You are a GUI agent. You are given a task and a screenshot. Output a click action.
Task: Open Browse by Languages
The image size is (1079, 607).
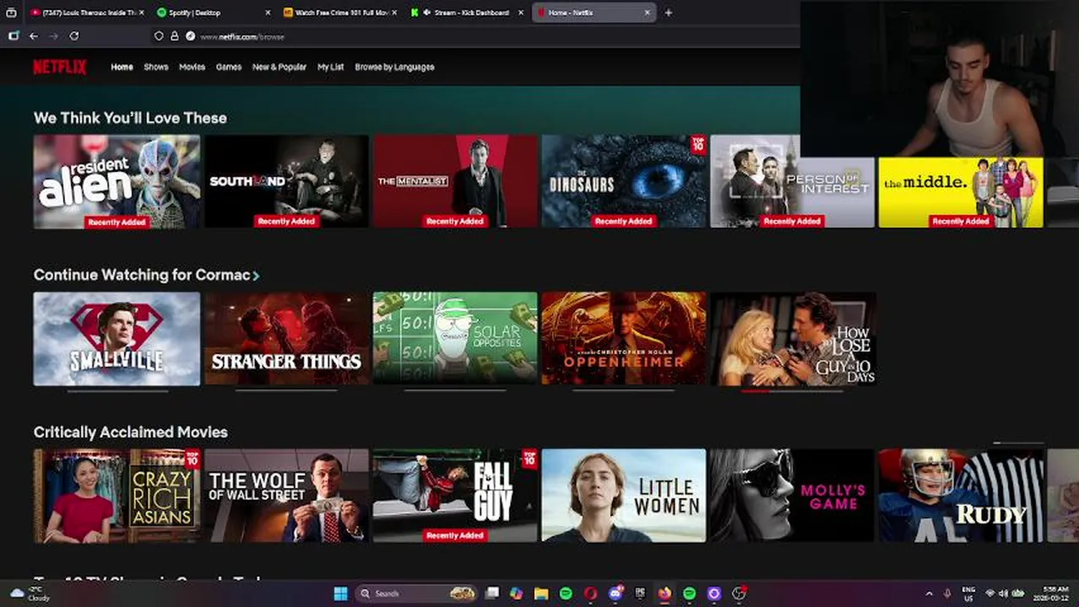(x=394, y=67)
